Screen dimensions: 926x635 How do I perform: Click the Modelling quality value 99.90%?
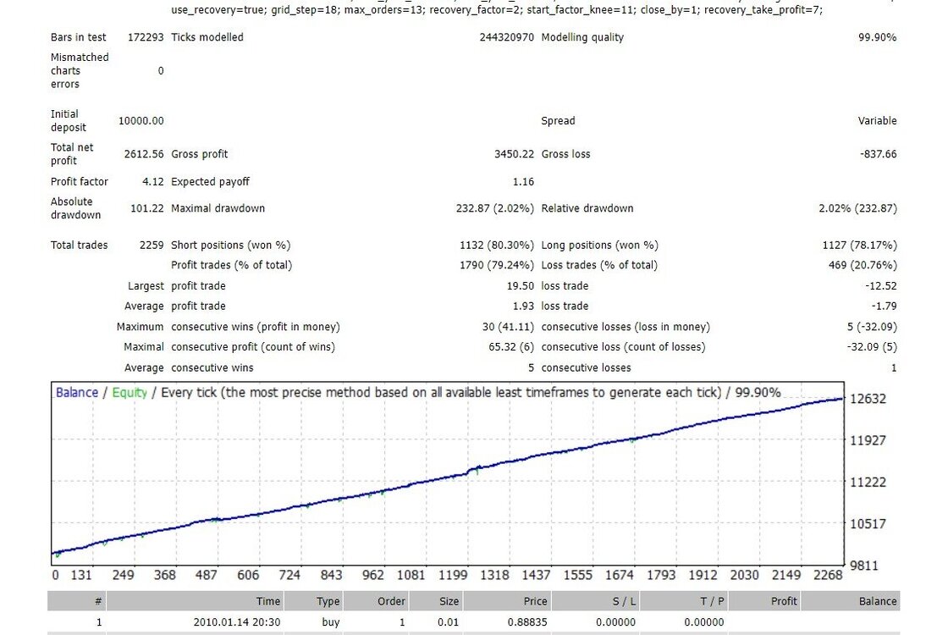pos(877,37)
